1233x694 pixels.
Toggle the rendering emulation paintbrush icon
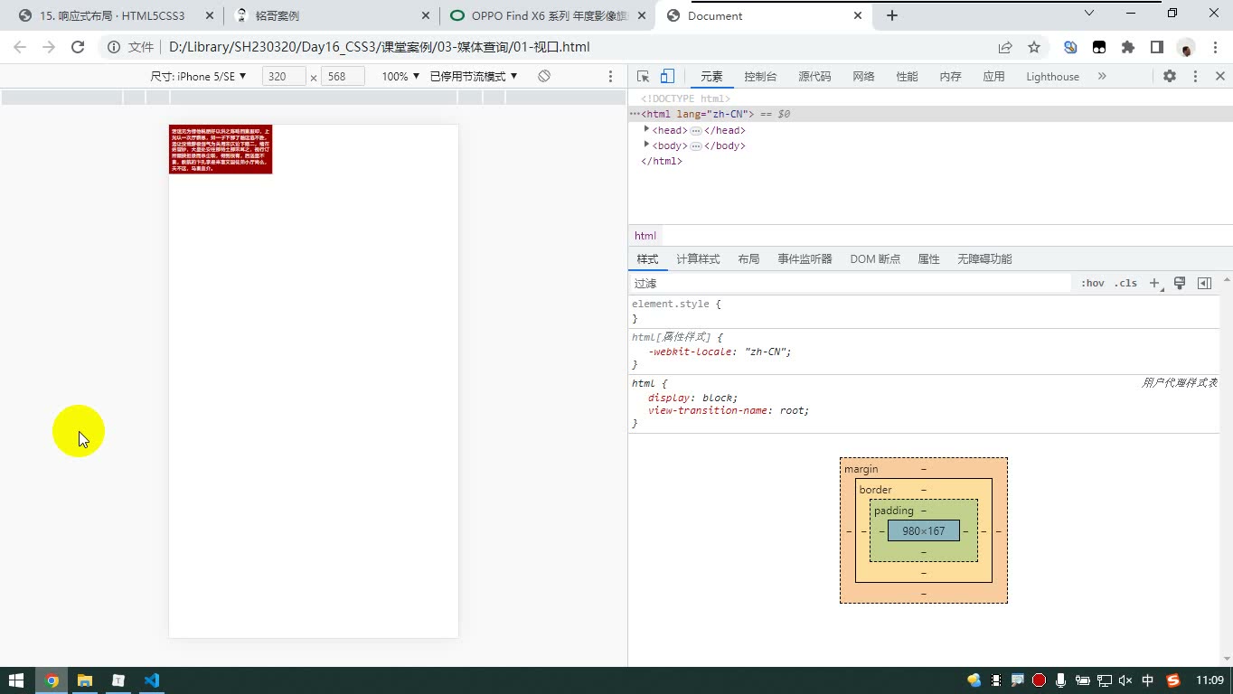click(1180, 284)
